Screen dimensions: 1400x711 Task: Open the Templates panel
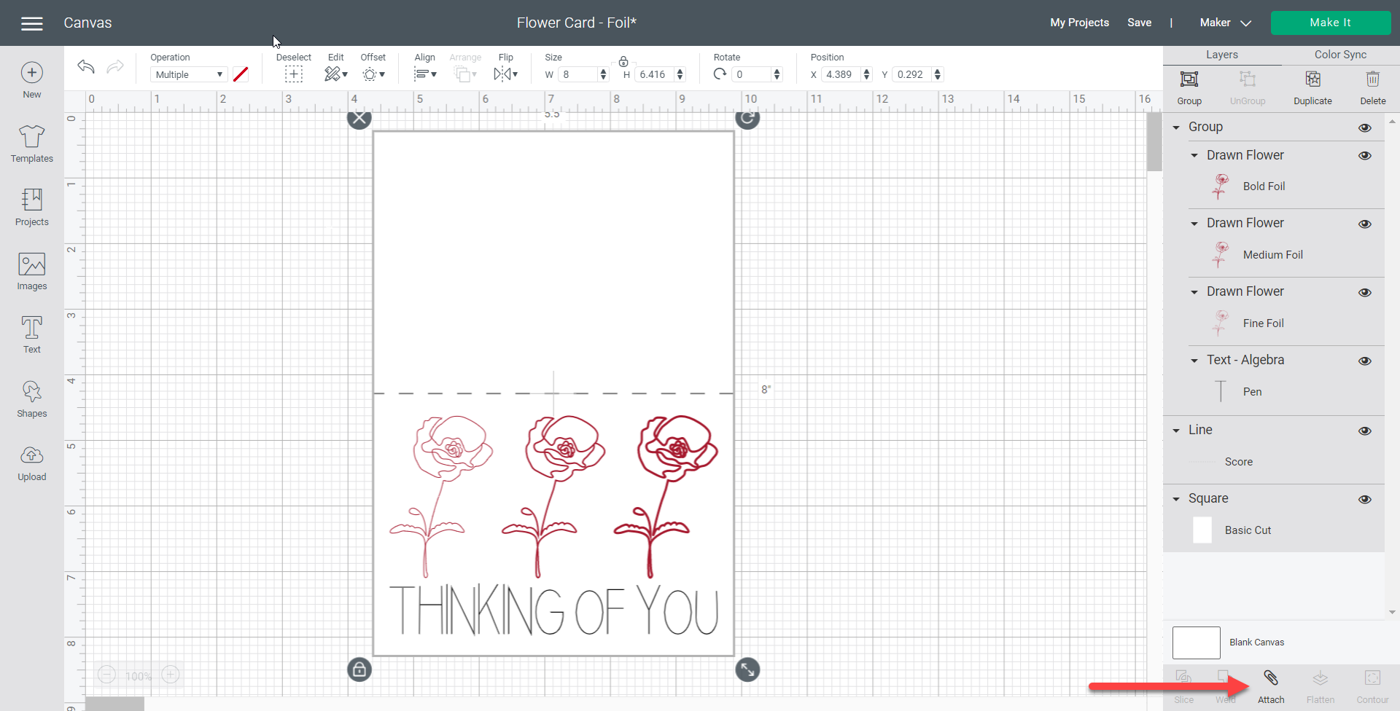click(31, 143)
